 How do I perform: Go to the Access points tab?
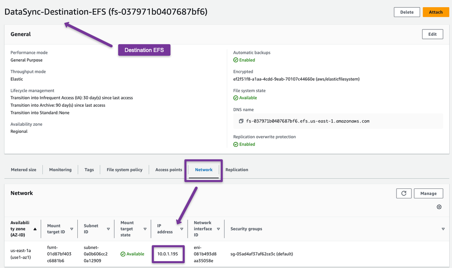169,170
